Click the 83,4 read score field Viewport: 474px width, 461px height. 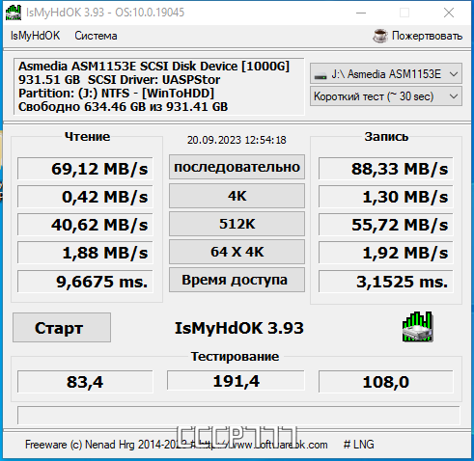click(x=85, y=382)
